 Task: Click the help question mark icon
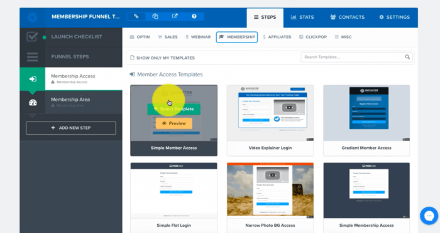[x=194, y=16]
